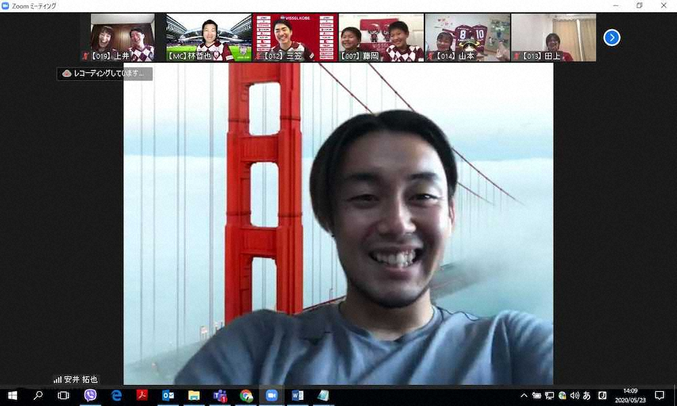
Task: Open Viber from the taskbar
Action: point(90,395)
